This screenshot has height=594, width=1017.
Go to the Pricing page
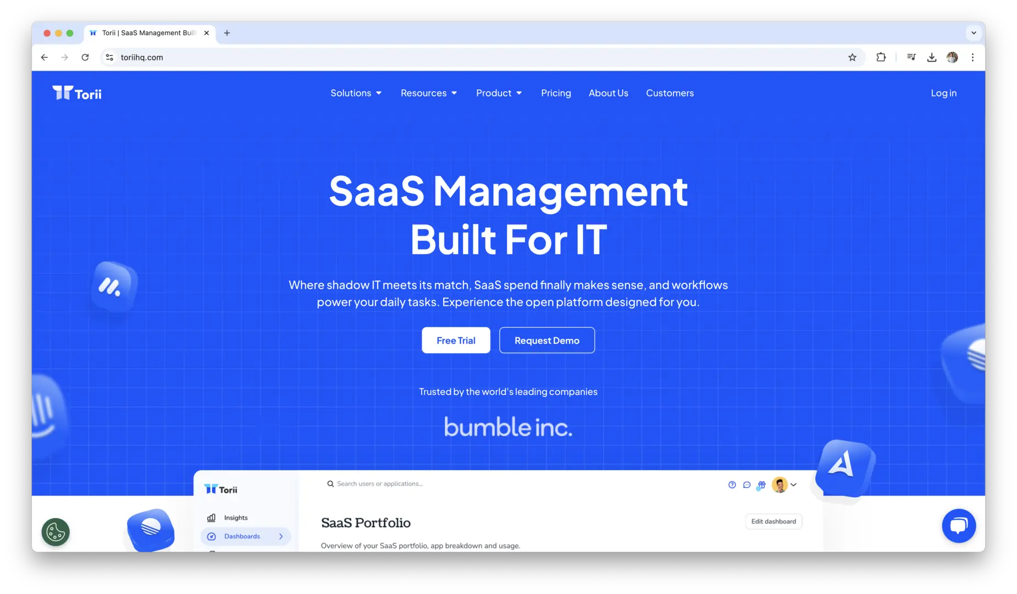556,93
